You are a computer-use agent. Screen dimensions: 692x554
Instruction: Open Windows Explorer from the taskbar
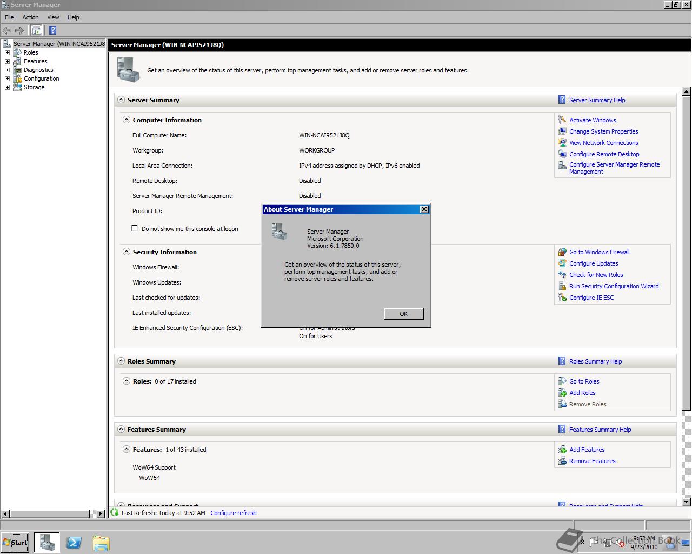point(101,543)
